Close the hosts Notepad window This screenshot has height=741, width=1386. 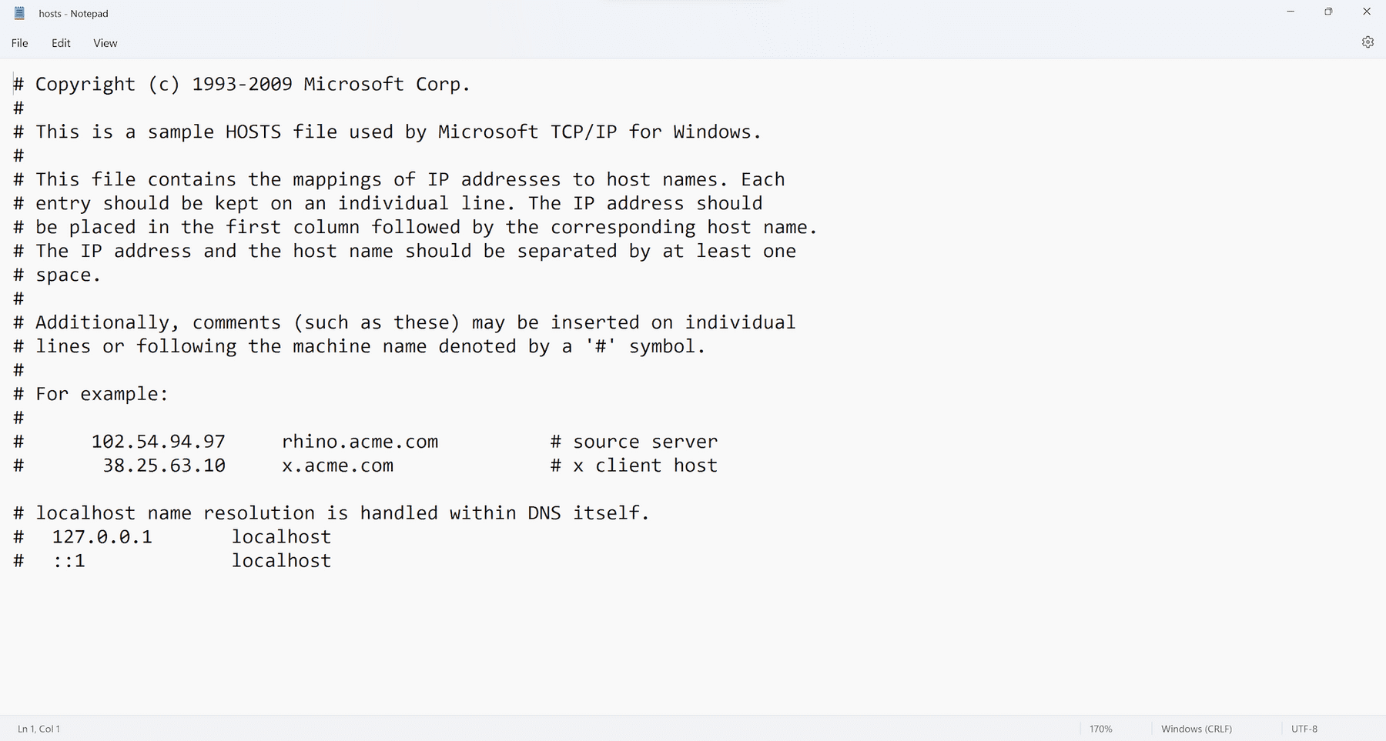coord(1367,12)
